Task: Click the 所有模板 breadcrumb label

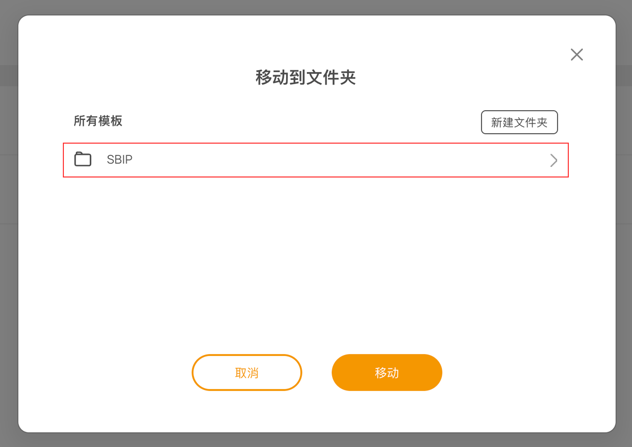Action: [98, 121]
